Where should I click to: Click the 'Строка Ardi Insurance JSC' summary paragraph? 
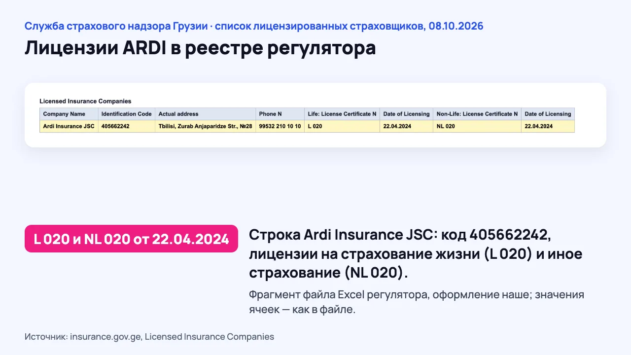pyautogui.click(x=416, y=253)
